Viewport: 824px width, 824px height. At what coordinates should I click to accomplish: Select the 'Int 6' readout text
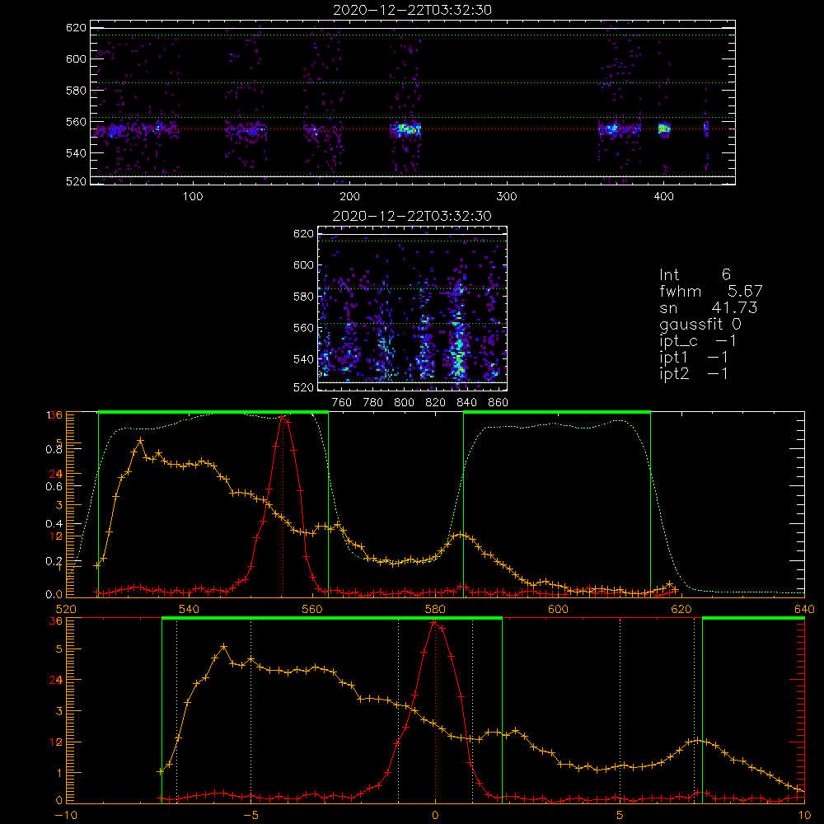(x=695, y=274)
